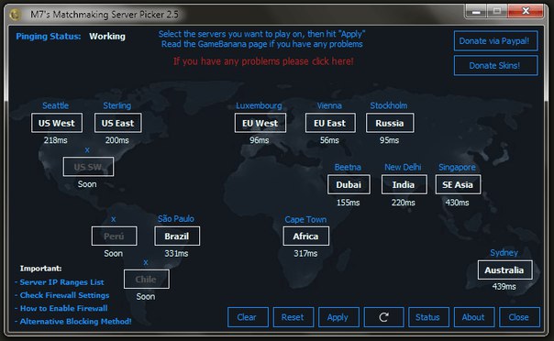554x341 pixels.
Task: Open Alternative Blocking Method link
Action: tap(75, 321)
